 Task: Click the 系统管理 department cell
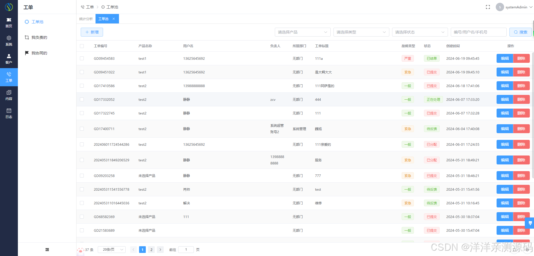pos(299,129)
